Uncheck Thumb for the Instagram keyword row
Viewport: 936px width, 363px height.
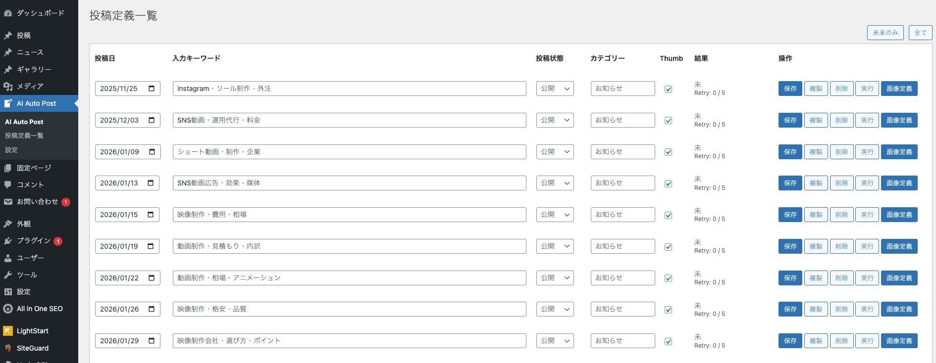pyautogui.click(x=668, y=90)
